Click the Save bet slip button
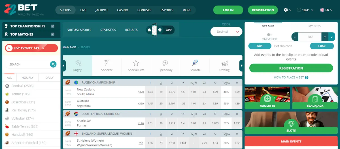 [260, 46]
